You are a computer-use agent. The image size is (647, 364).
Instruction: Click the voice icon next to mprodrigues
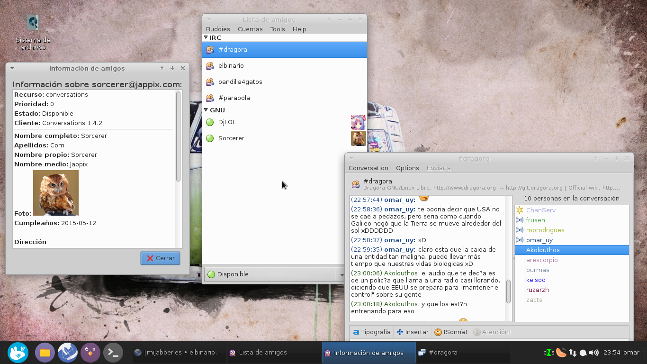point(520,230)
